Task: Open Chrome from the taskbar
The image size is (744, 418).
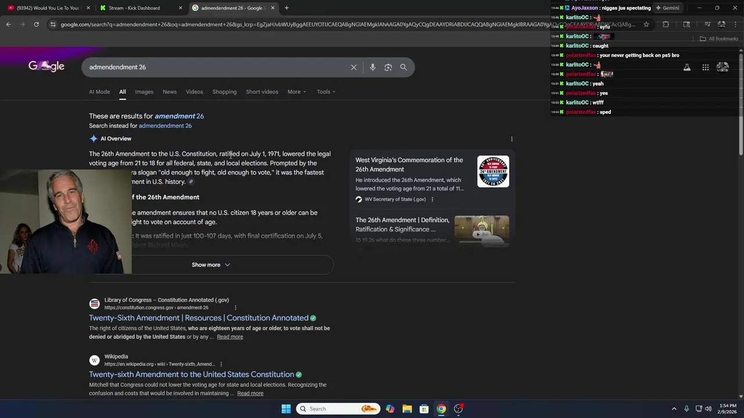Action: (441, 409)
